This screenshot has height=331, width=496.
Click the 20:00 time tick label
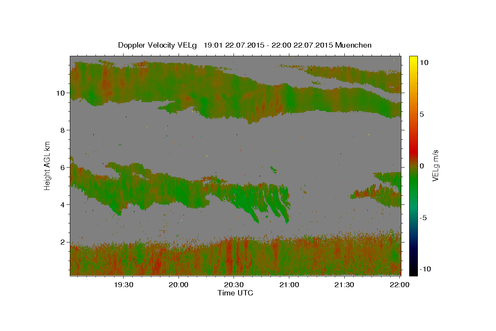pos(179,285)
